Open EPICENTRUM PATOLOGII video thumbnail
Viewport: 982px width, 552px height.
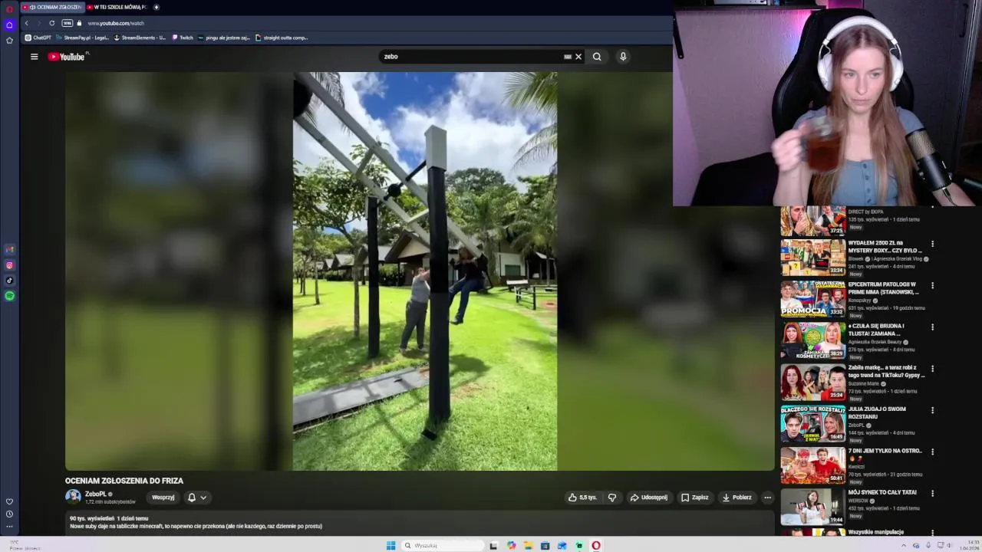pyautogui.click(x=812, y=299)
